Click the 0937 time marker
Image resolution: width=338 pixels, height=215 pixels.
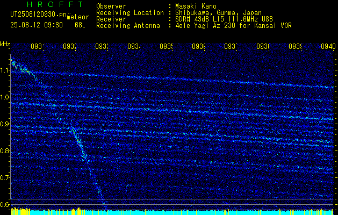(231, 46)
